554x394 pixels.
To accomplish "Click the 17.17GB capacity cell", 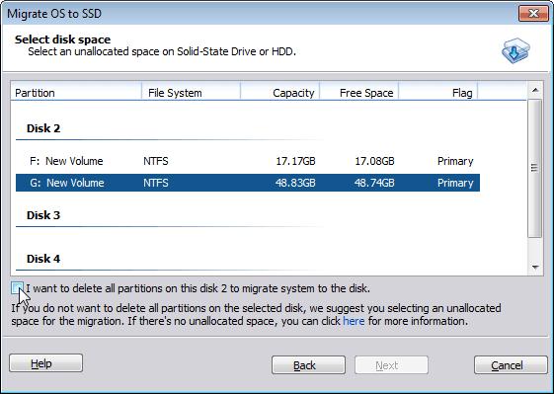I will click(295, 161).
